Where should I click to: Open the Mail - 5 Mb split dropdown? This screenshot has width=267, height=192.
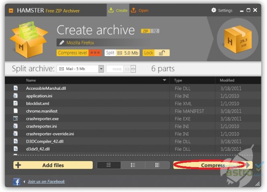coord(101,69)
